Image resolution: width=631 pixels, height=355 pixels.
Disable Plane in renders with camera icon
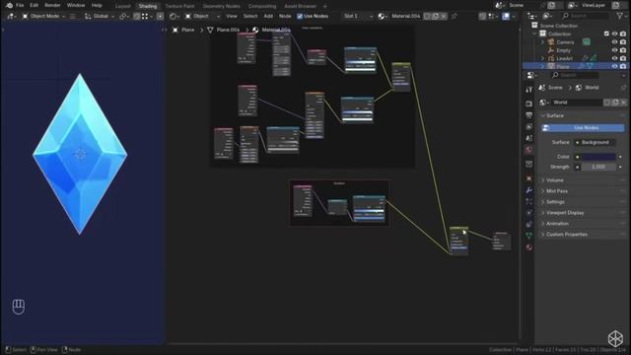point(623,66)
